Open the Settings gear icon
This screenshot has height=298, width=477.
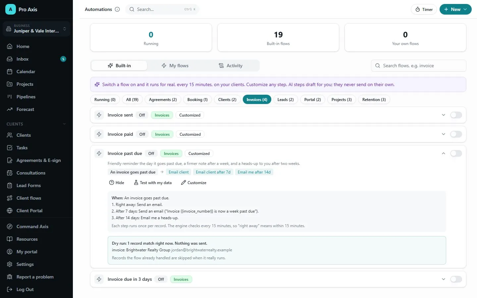[x=10, y=264]
